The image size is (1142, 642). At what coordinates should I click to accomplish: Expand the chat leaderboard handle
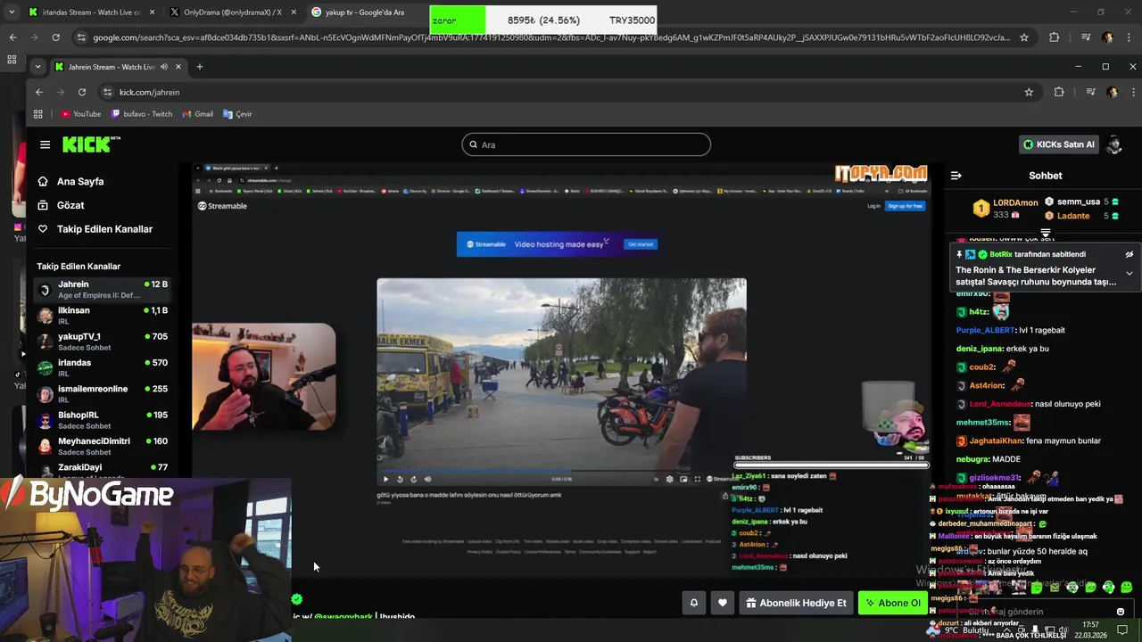tap(1045, 233)
